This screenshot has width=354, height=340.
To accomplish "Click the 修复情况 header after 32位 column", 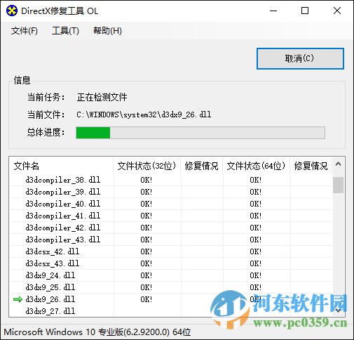I will pyautogui.click(x=201, y=166).
